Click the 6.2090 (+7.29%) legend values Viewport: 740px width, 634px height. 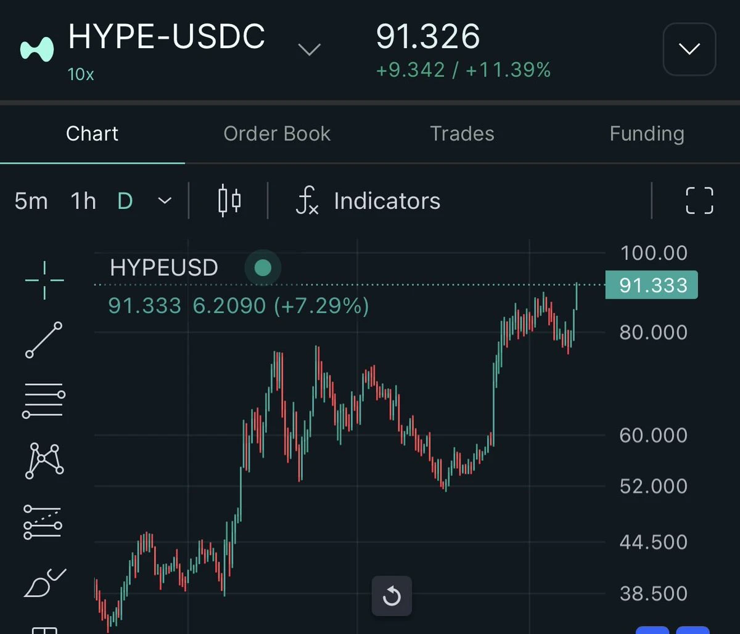(281, 306)
